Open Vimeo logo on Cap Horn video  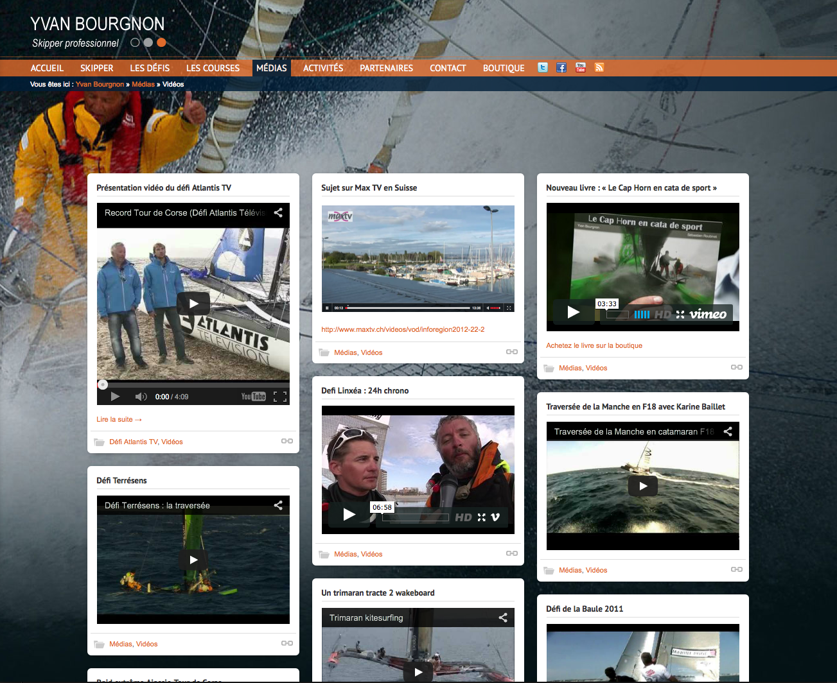point(708,314)
